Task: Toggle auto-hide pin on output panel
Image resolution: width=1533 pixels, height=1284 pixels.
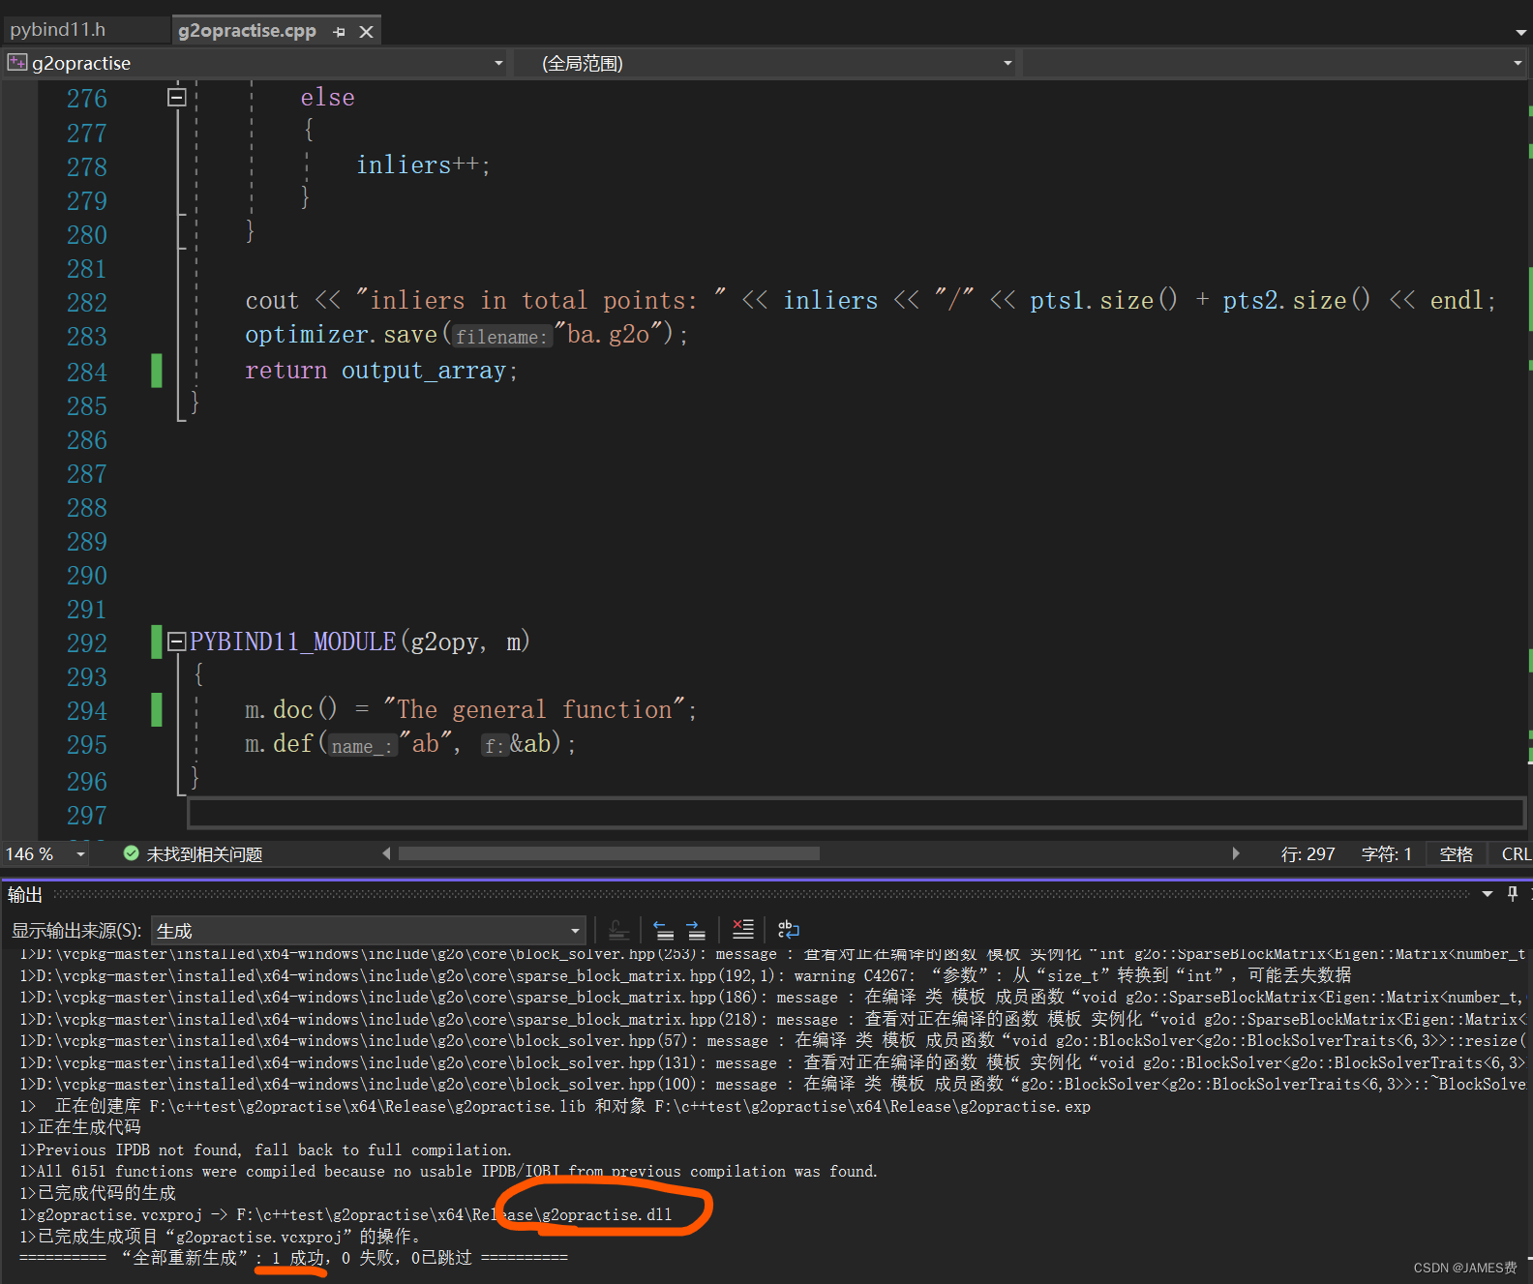Action: pyautogui.click(x=1513, y=894)
